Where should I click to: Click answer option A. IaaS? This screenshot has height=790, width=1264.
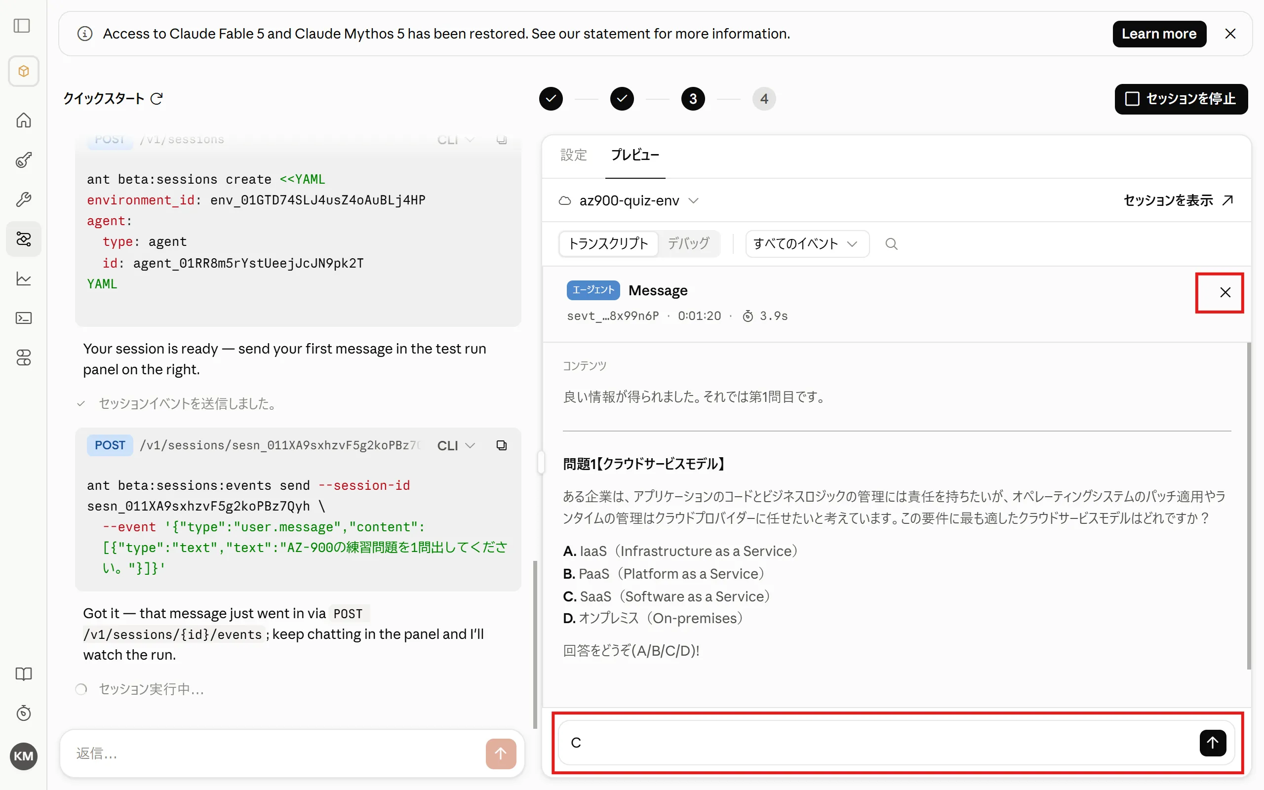tap(680, 551)
